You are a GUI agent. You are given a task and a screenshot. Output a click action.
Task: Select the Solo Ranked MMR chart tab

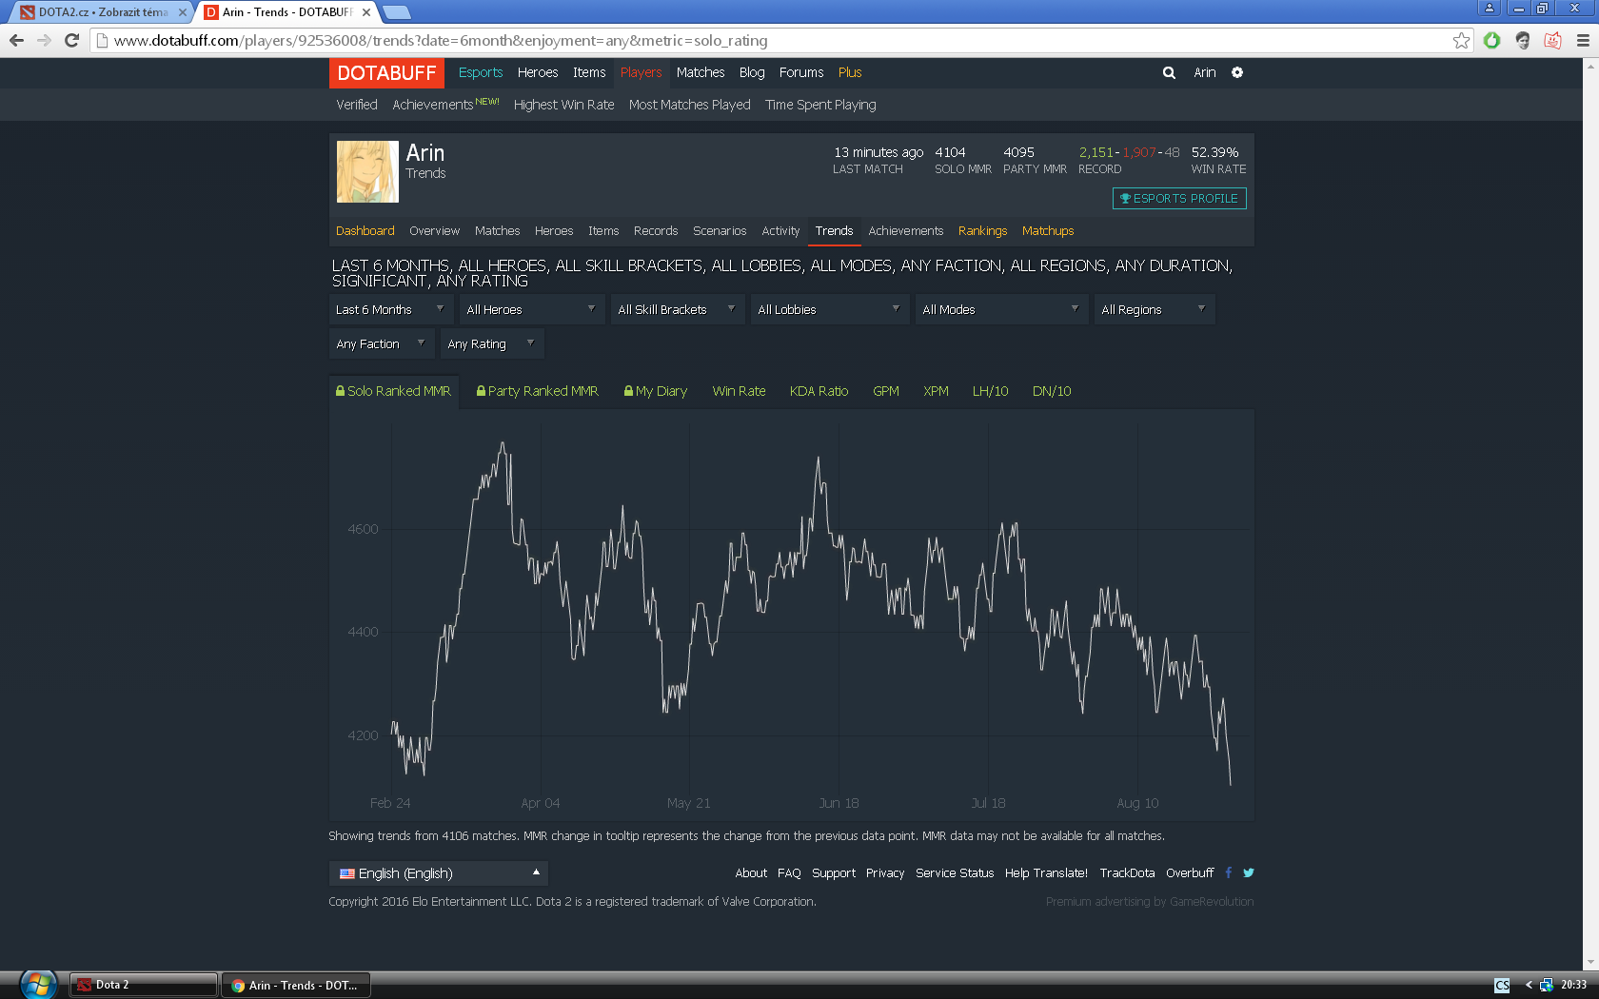(x=393, y=391)
